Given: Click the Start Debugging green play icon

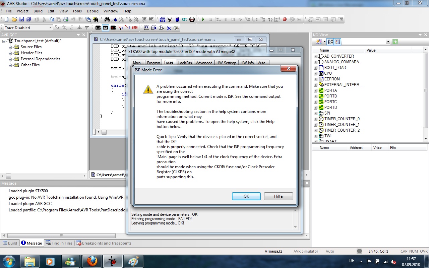Looking at the screenshot, I should (203, 19).
